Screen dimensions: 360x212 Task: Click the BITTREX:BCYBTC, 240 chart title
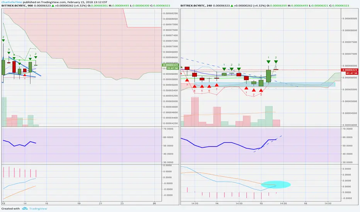click(x=196, y=5)
